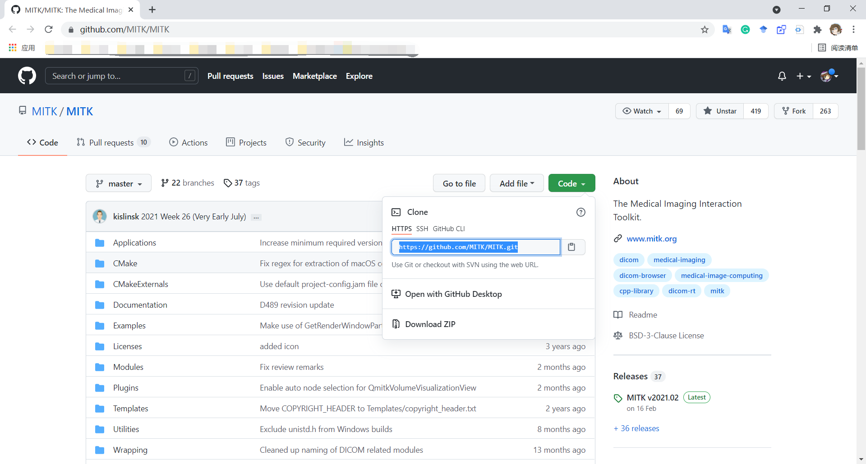Click the Applications folder icon
This screenshot has height=464, width=866.
[x=100, y=243]
